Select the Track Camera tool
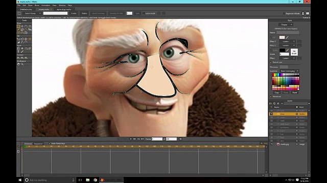 pos(18,58)
